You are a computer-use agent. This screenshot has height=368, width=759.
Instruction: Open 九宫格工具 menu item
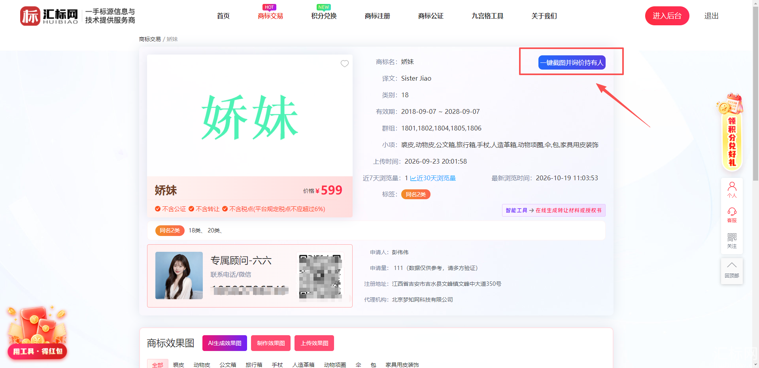(487, 16)
